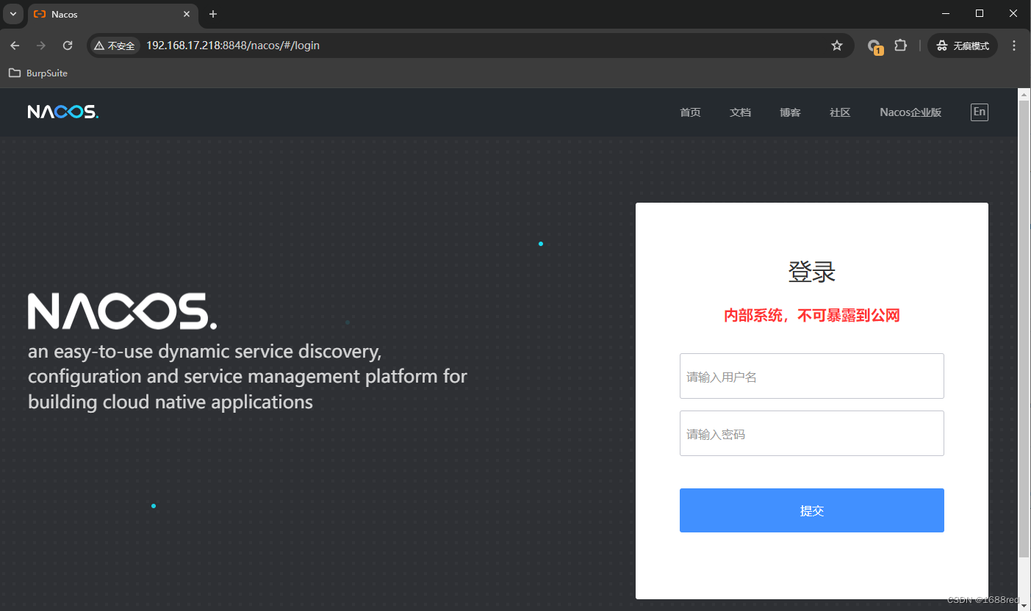Click the address bar URL
Image resolution: width=1031 pixels, height=611 pixels.
pyautogui.click(x=233, y=46)
